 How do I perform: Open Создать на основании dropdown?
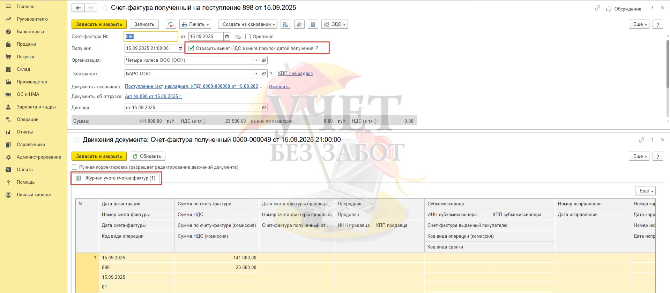pos(247,24)
